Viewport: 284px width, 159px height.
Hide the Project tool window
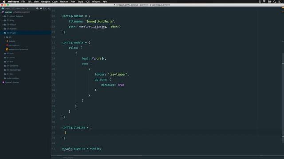pos(49,8)
